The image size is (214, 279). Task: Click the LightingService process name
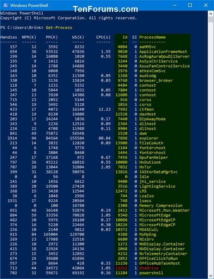click(x=157, y=186)
